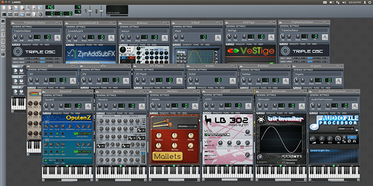The width and height of the screenshot is (373, 186).
Task: Open the Song Editor from the toolbar
Action: pyautogui.click(x=4, y=14)
